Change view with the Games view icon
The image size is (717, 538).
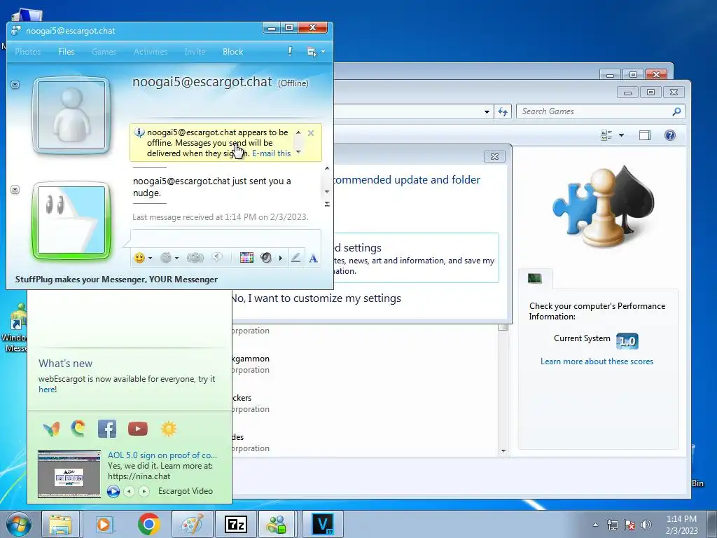tap(606, 135)
